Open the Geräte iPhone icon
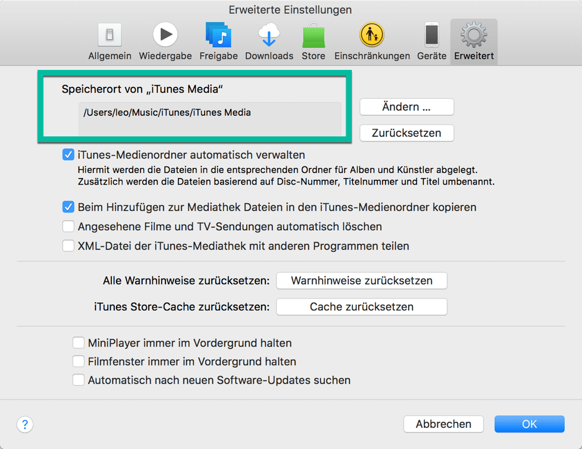The height and width of the screenshot is (449, 582). 432,35
